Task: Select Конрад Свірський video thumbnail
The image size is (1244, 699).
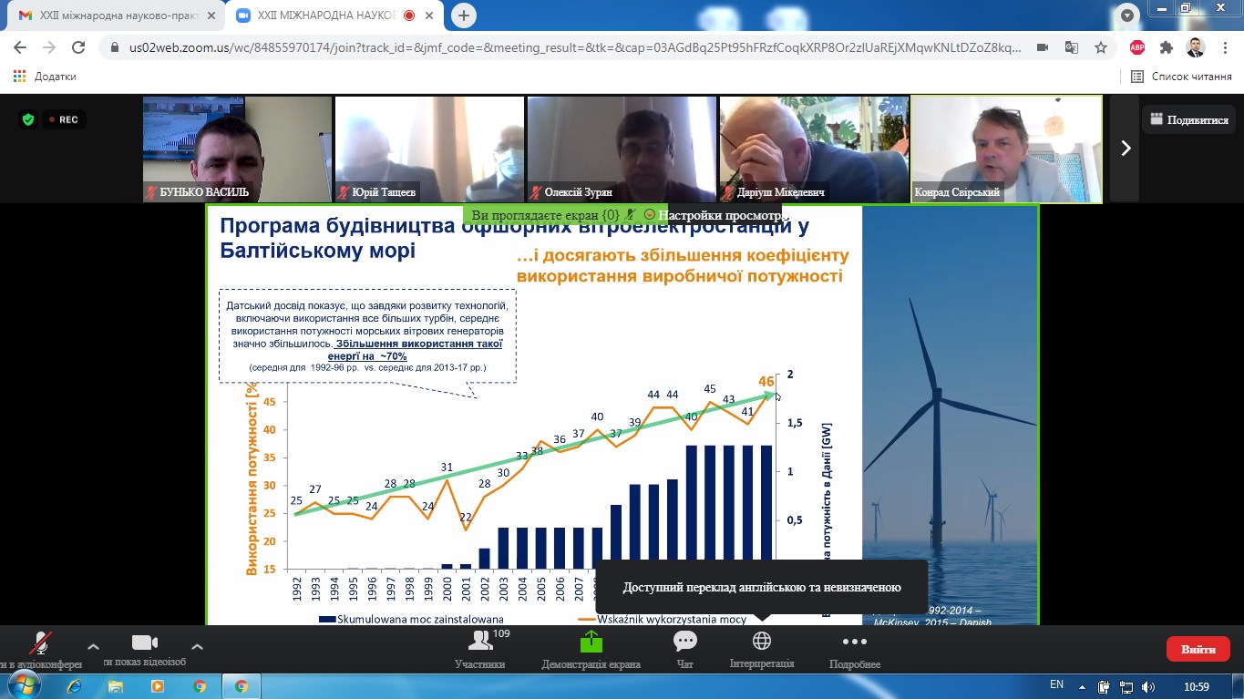Action: tap(1006, 149)
